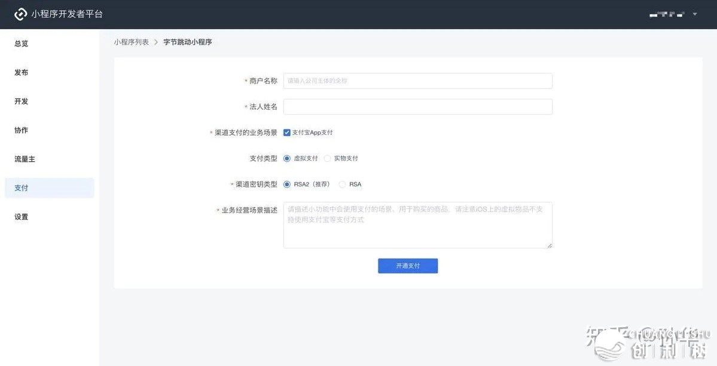Focus the 商户名称 input field
Screen dimensions: 717x366
pos(417,81)
